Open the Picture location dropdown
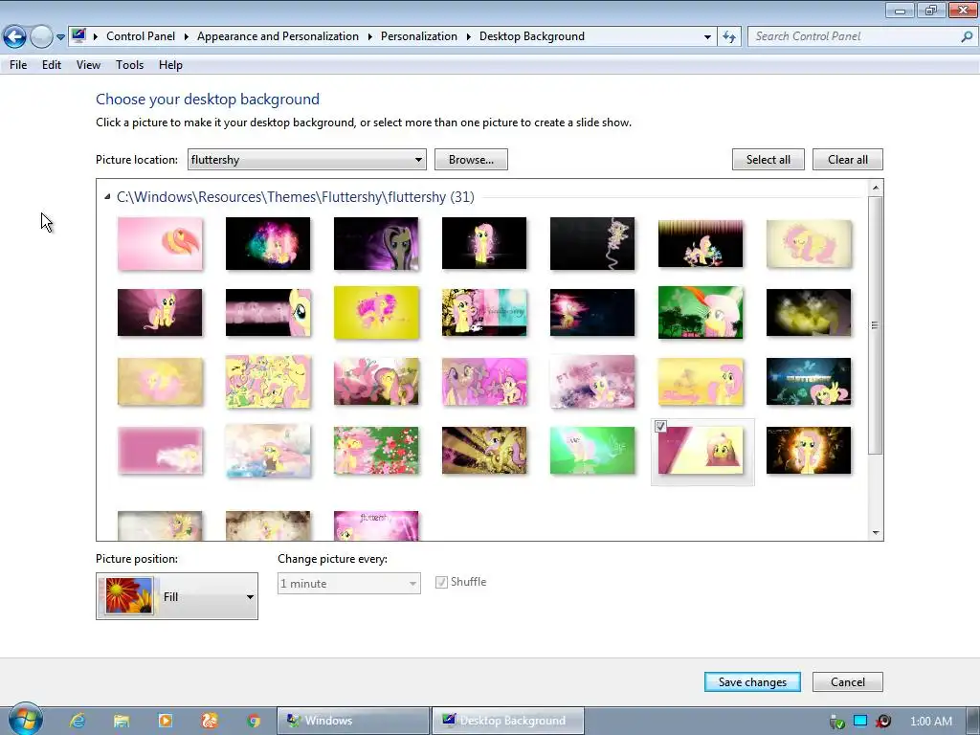Viewport: 980px width, 735px height. 307,160
